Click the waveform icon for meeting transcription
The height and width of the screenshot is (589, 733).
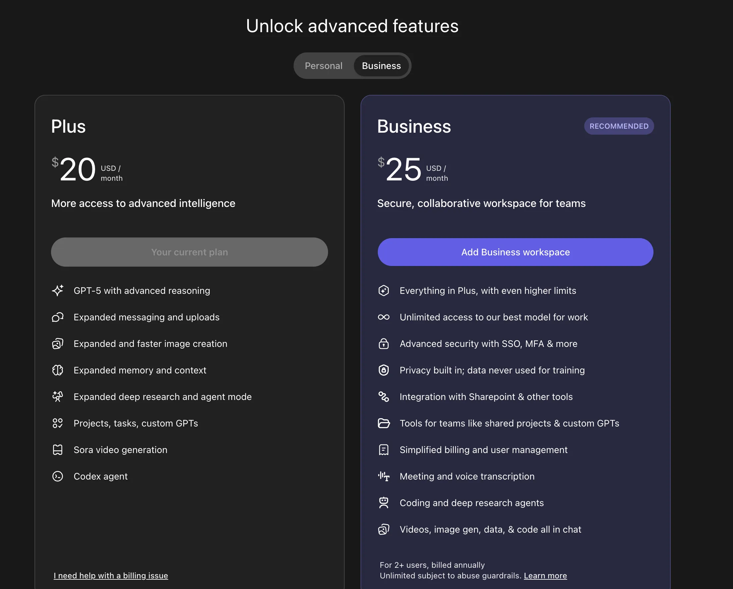383,476
